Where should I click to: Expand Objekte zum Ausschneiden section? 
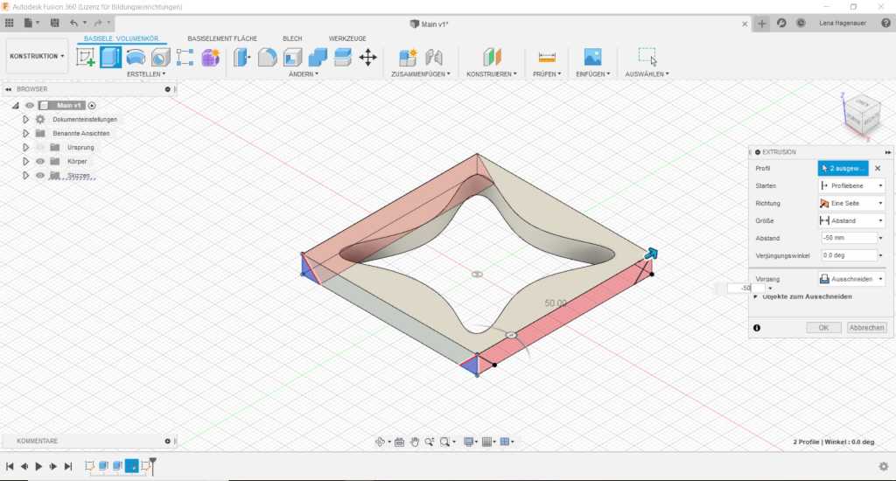point(755,297)
